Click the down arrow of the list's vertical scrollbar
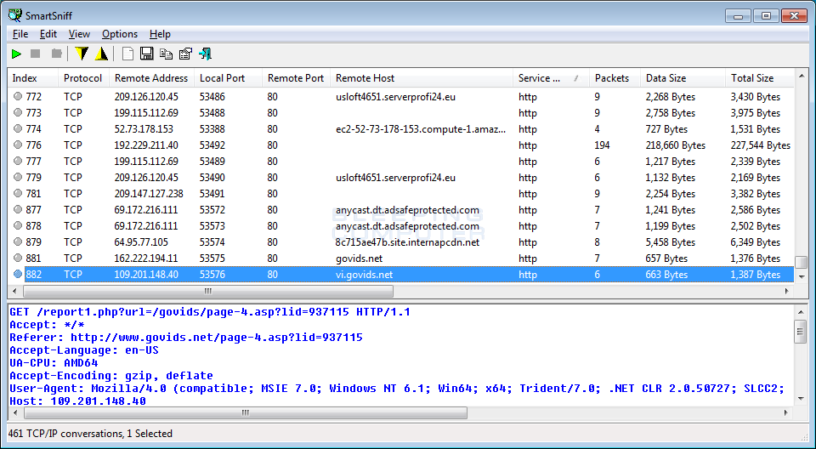816x449 pixels. (x=801, y=277)
